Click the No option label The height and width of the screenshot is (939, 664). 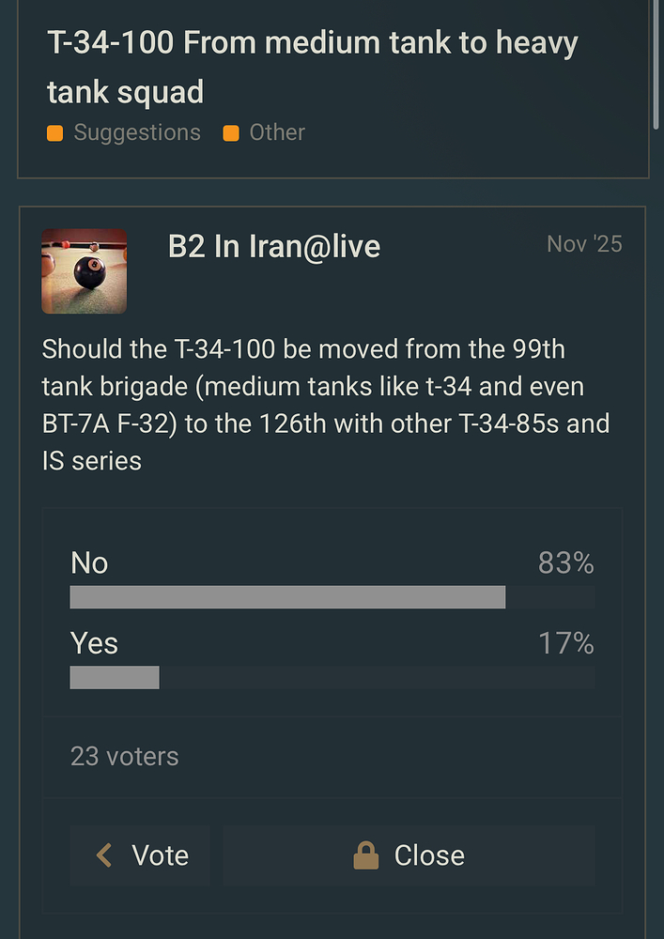(x=89, y=562)
